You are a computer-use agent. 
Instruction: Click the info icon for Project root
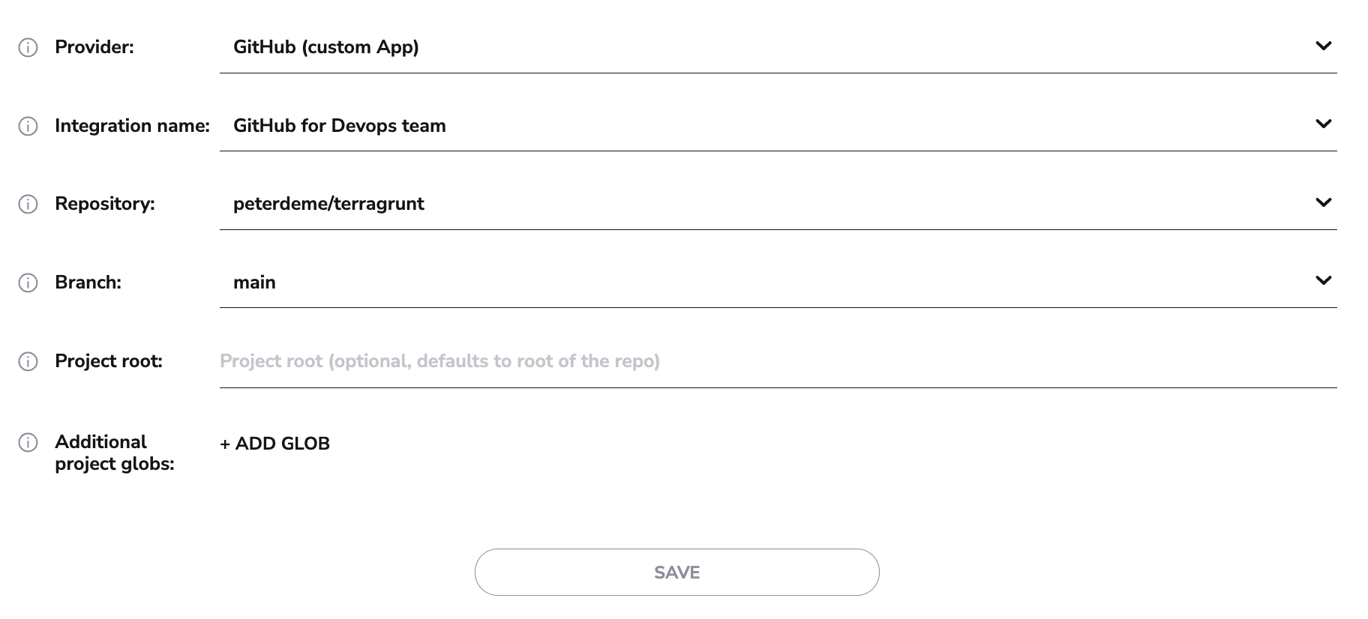(x=28, y=361)
